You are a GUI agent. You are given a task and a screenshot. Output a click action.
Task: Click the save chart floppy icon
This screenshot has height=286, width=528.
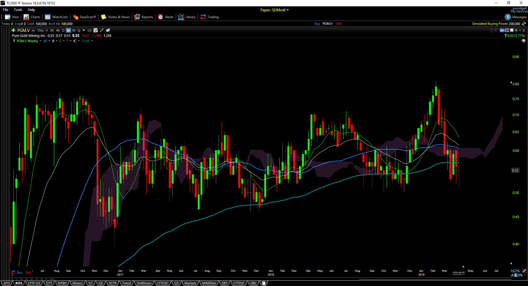click(x=512, y=30)
